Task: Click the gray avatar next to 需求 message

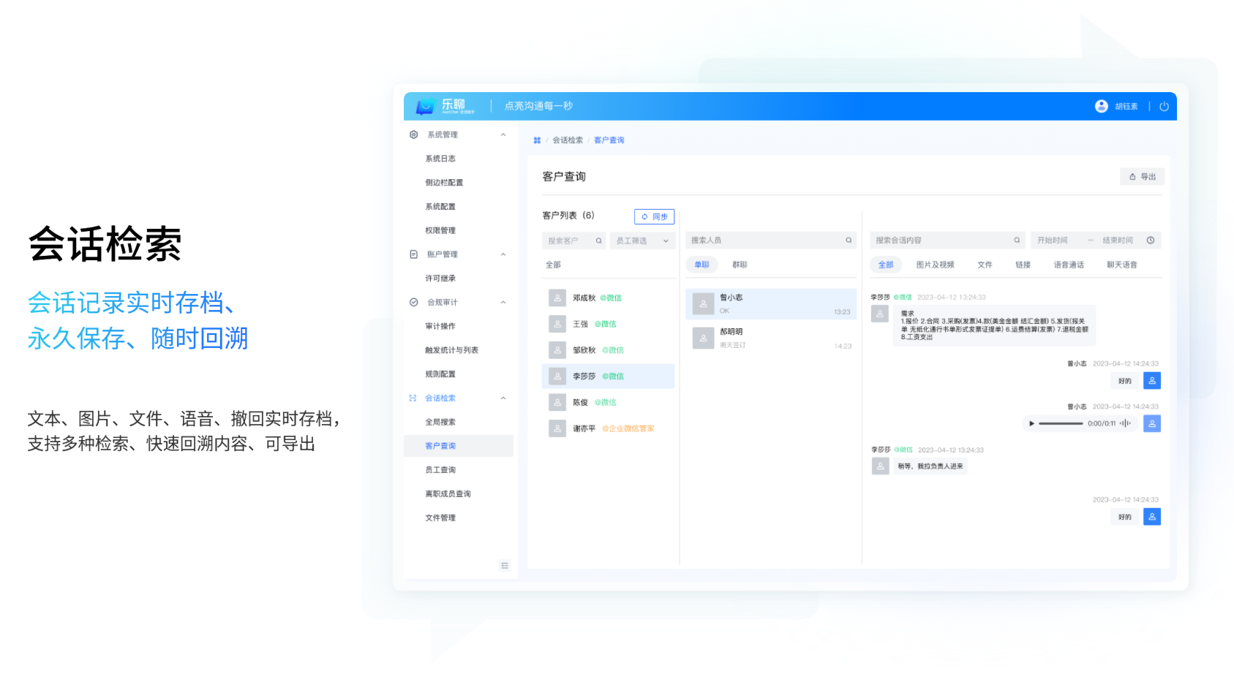Action: 880,314
